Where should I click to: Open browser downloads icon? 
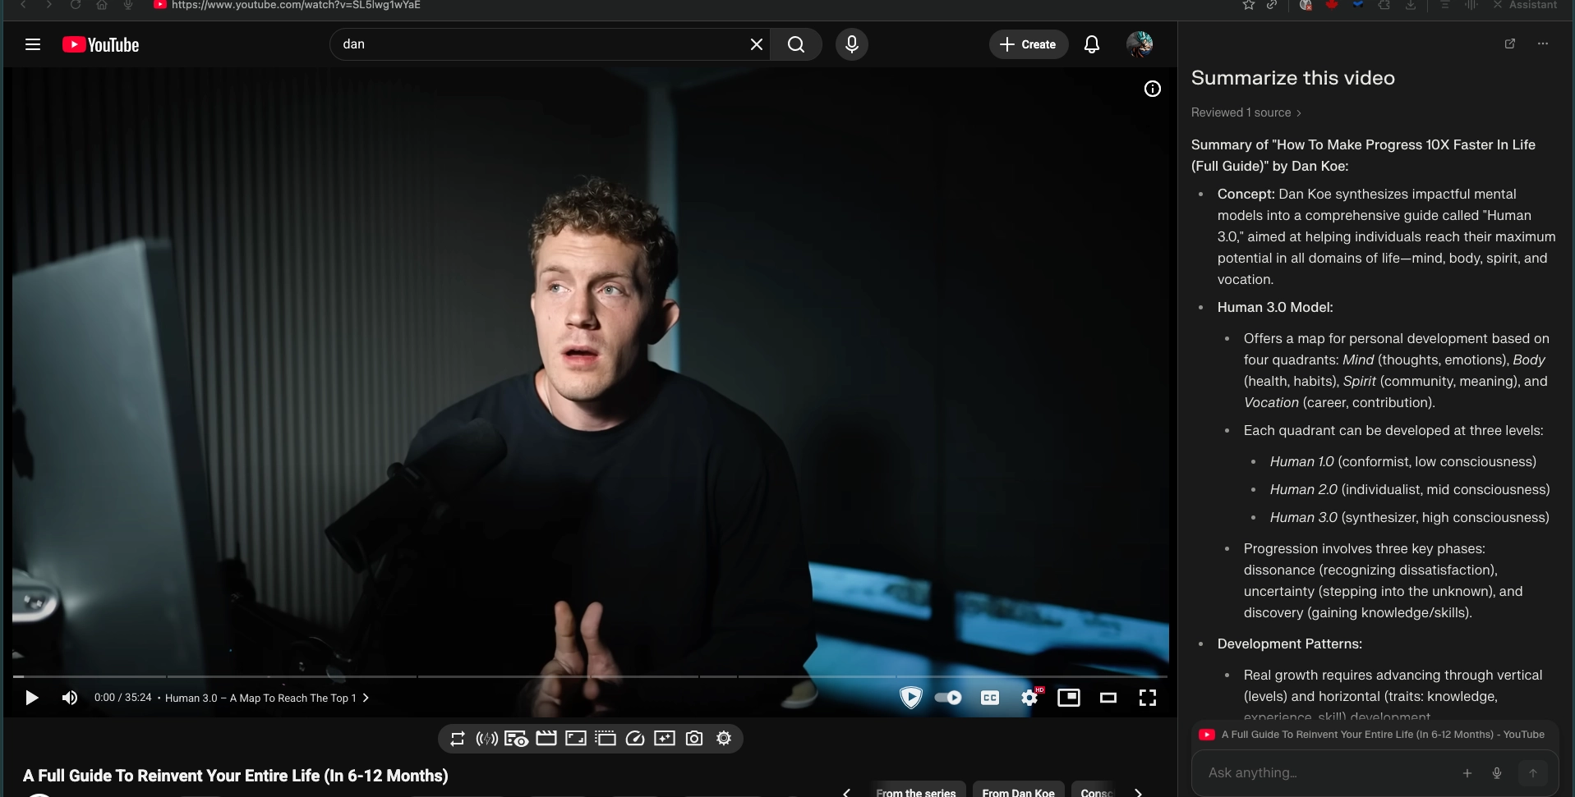tap(1411, 5)
